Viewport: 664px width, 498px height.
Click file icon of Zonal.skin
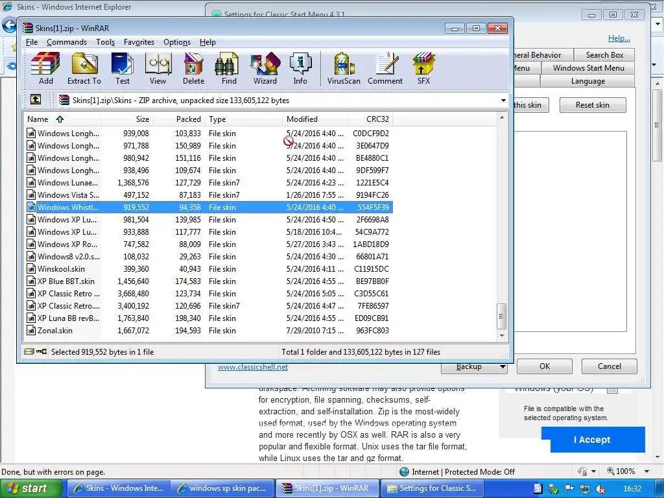31,330
